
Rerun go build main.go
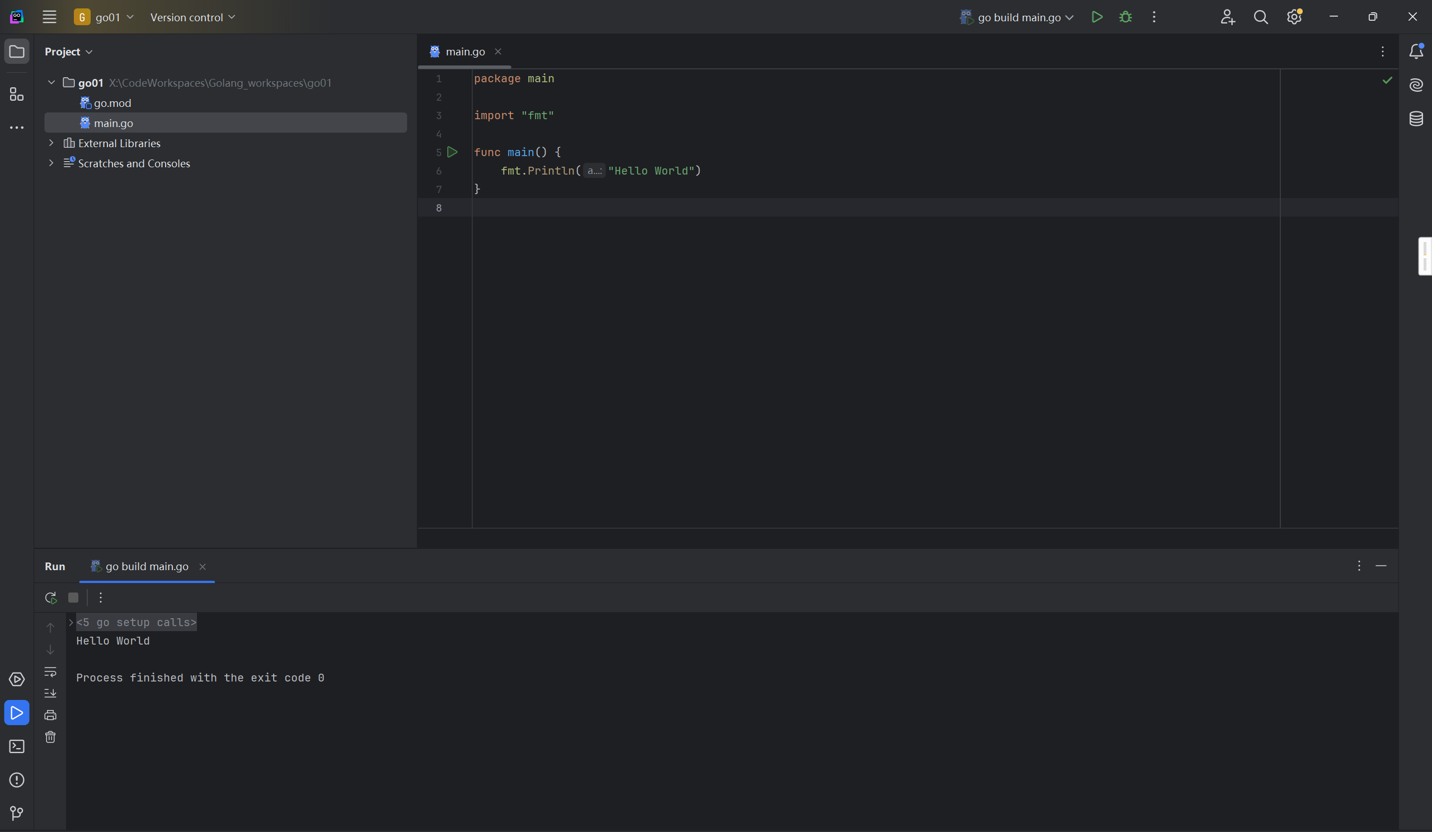(50, 598)
